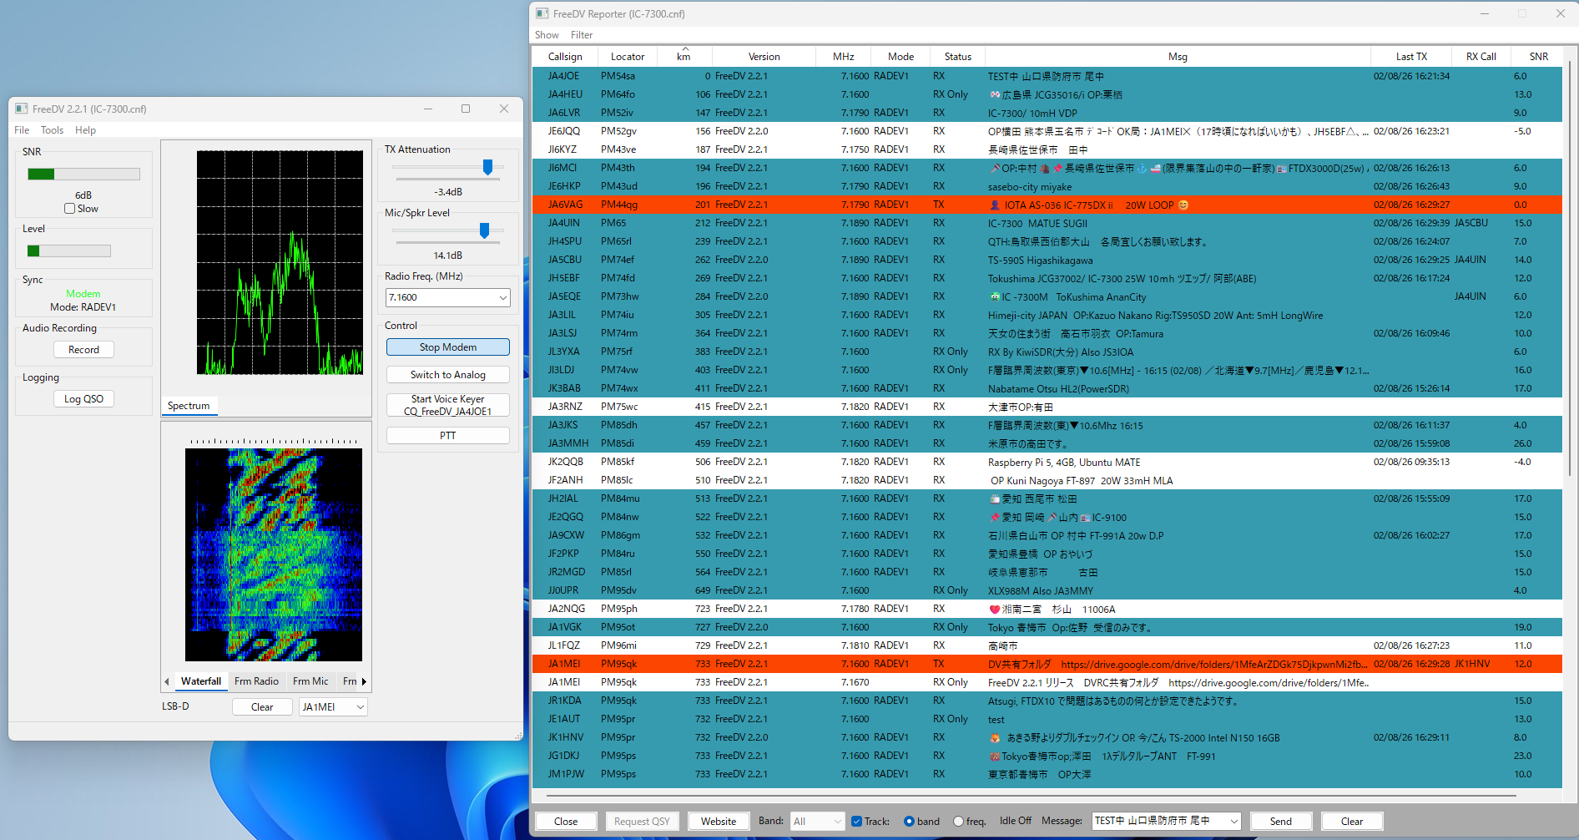Sort by the Callsign column header
1579x840 pixels.
tap(565, 57)
